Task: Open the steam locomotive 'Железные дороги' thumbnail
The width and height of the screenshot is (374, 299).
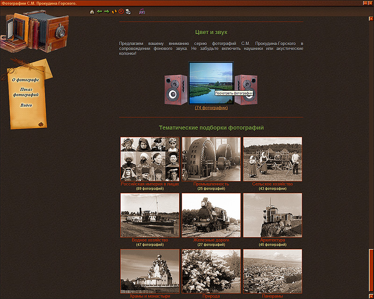Action: [x=211, y=215]
